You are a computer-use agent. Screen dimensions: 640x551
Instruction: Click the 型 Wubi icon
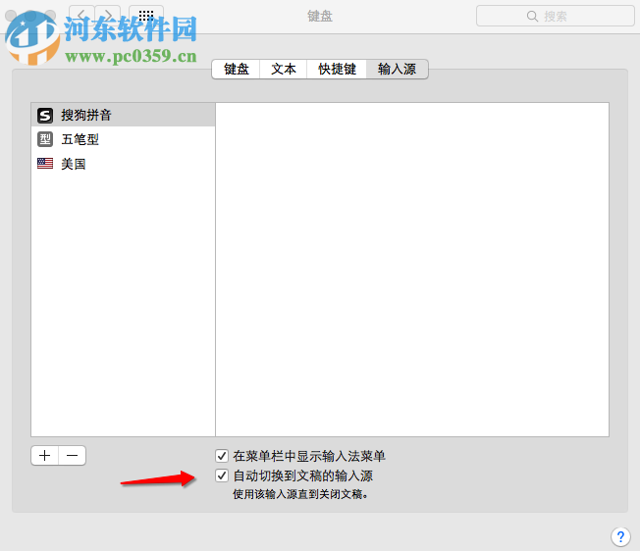pos(45,139)
